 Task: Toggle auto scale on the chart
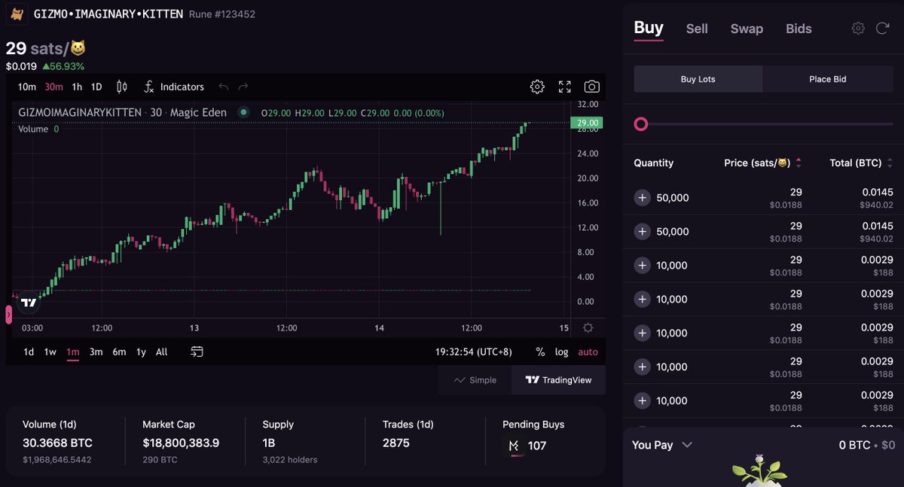click(x=588, y=352)
